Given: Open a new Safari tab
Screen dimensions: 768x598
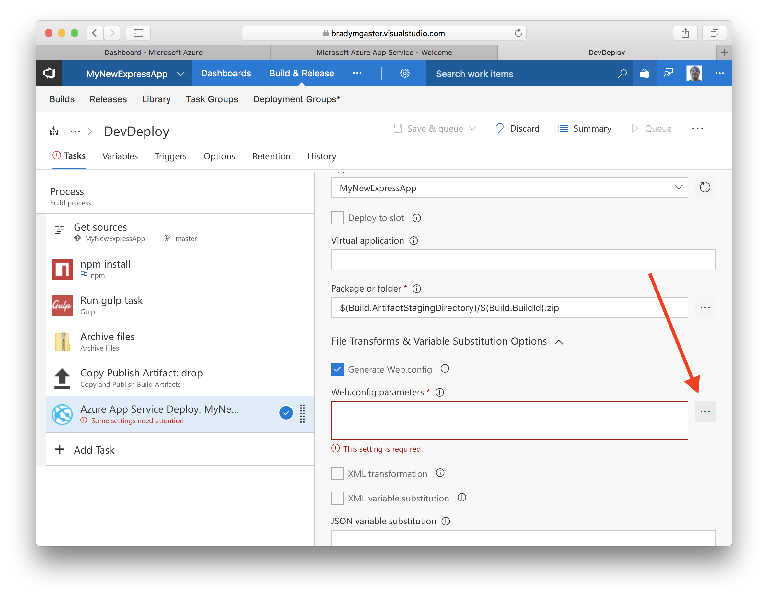Looking at the screenshot, I should pyautogui.click(x=724, y=53).
